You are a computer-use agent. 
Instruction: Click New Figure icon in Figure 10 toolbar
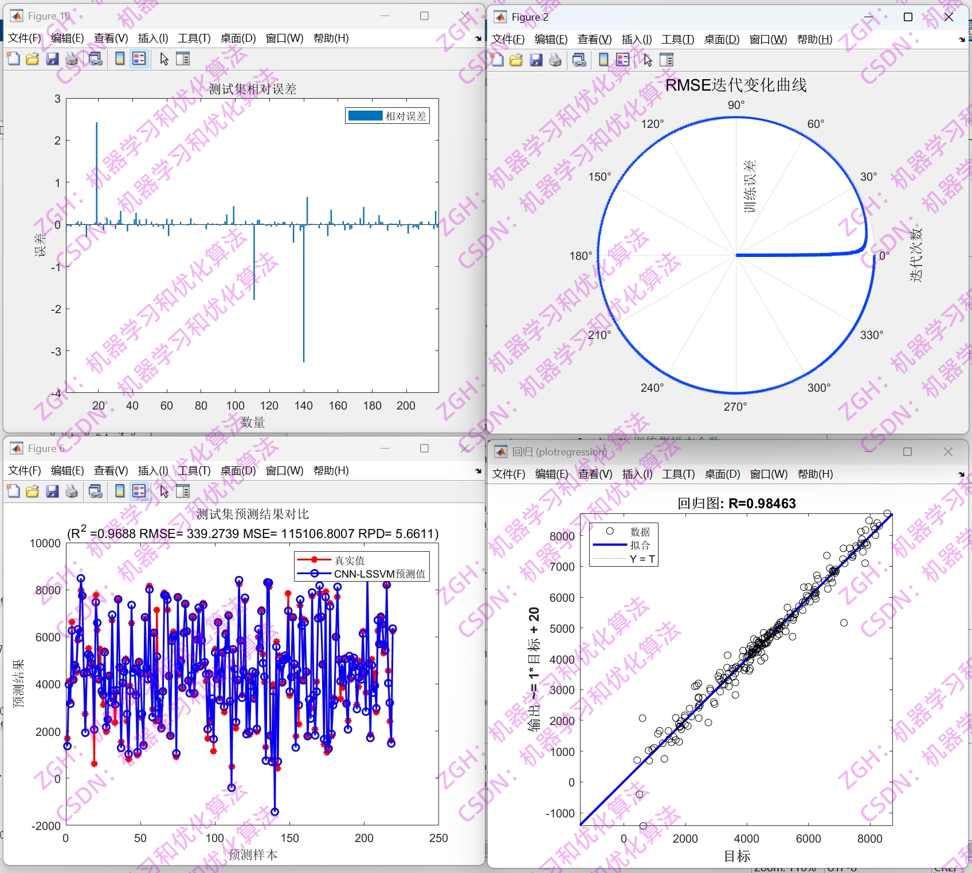(13, 59)
